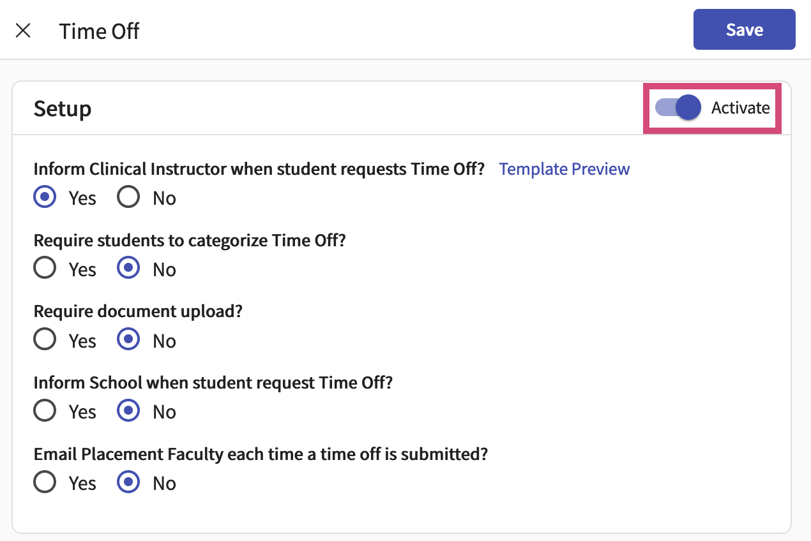Pick No for Require document upload

128,341
